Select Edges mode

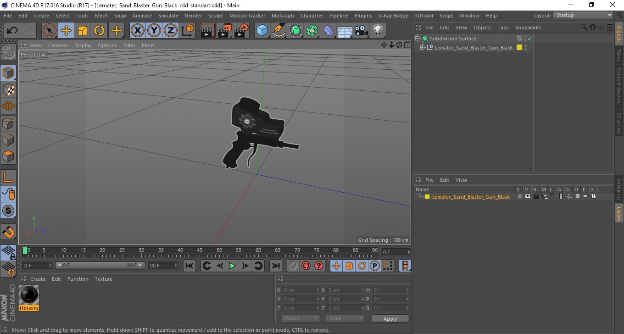(x=9, y=139)
